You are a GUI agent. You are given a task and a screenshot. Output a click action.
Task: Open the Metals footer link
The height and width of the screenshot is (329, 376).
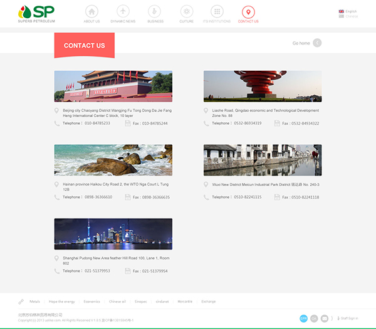click(34, 301)
